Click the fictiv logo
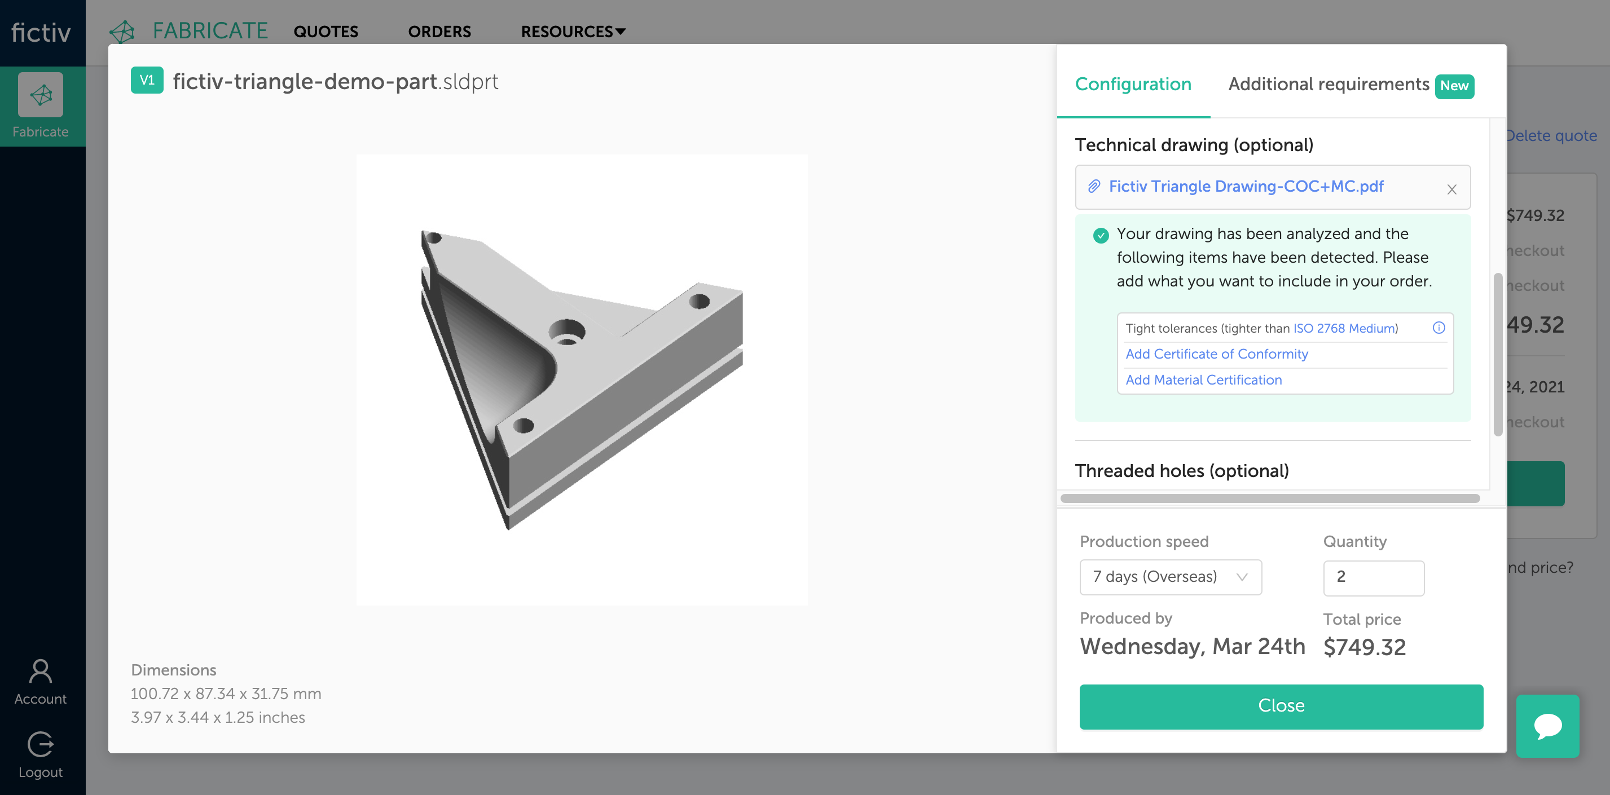 click(x=41, y=33)
